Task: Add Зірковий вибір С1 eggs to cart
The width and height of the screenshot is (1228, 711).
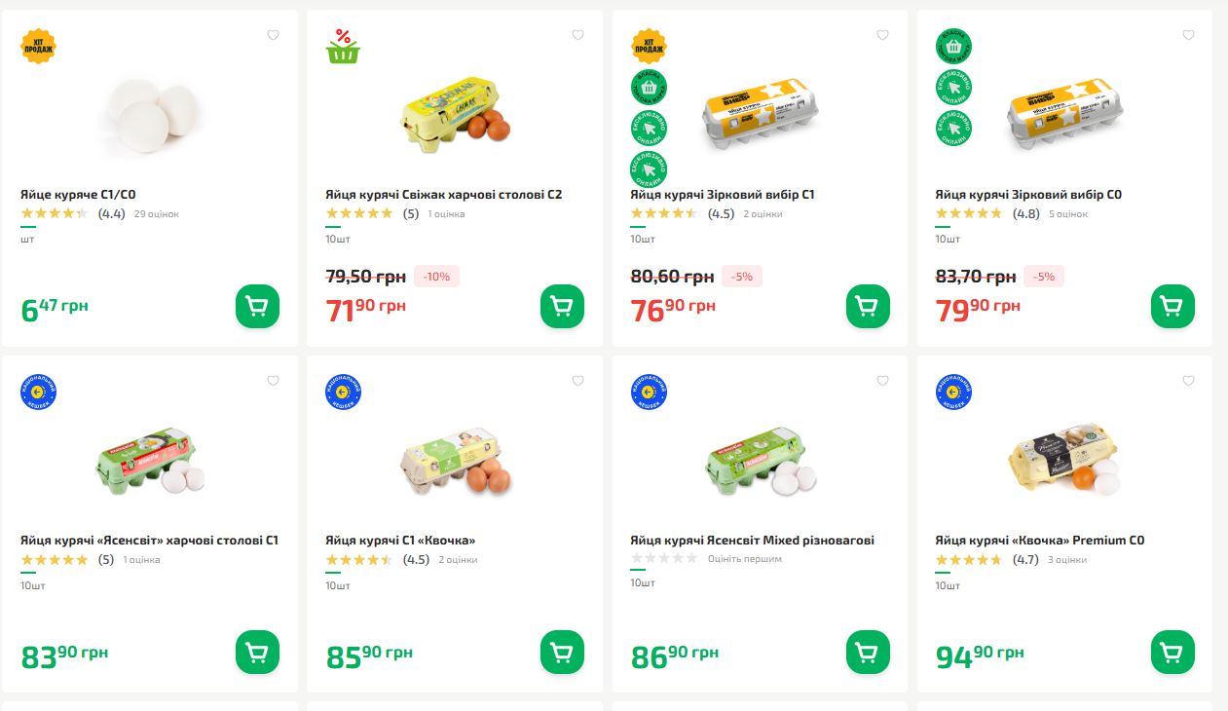Action: [868, 307]
